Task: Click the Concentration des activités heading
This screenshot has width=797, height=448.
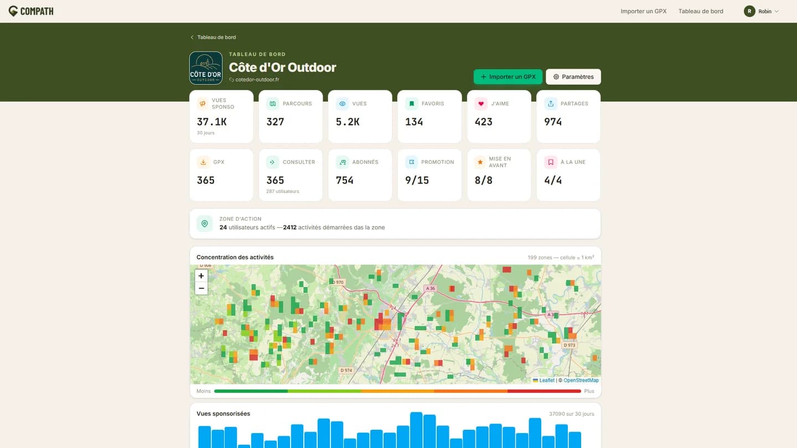Action: [x=235, y=257]
